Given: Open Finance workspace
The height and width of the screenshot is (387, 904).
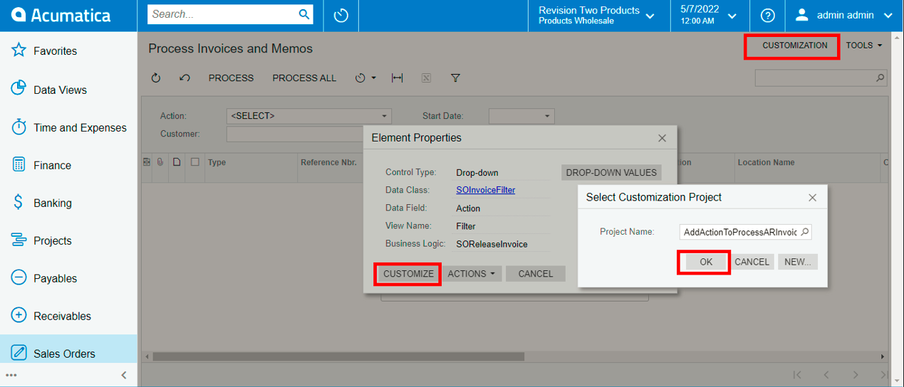Looking at the screenshot, I should click(x=68, y=165).
